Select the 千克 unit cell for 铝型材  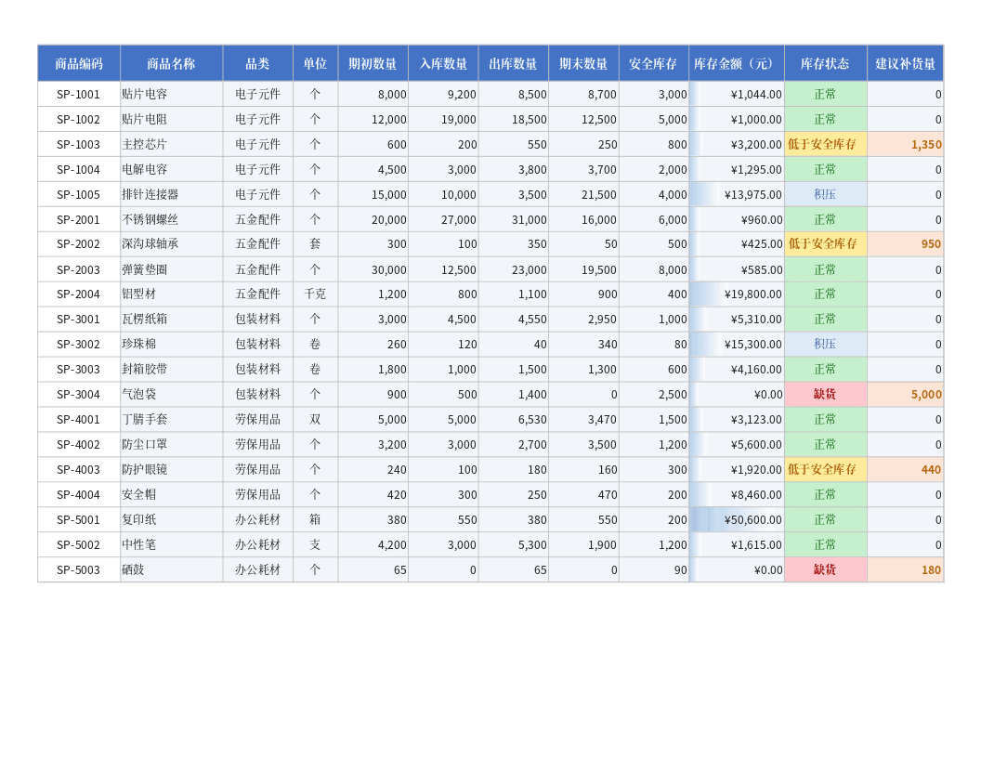(x=315, y=294)
